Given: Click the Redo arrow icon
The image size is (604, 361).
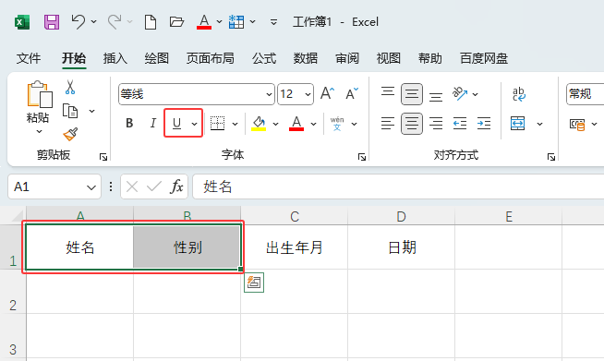Looking at the screenshot, I should click(115, 21).
